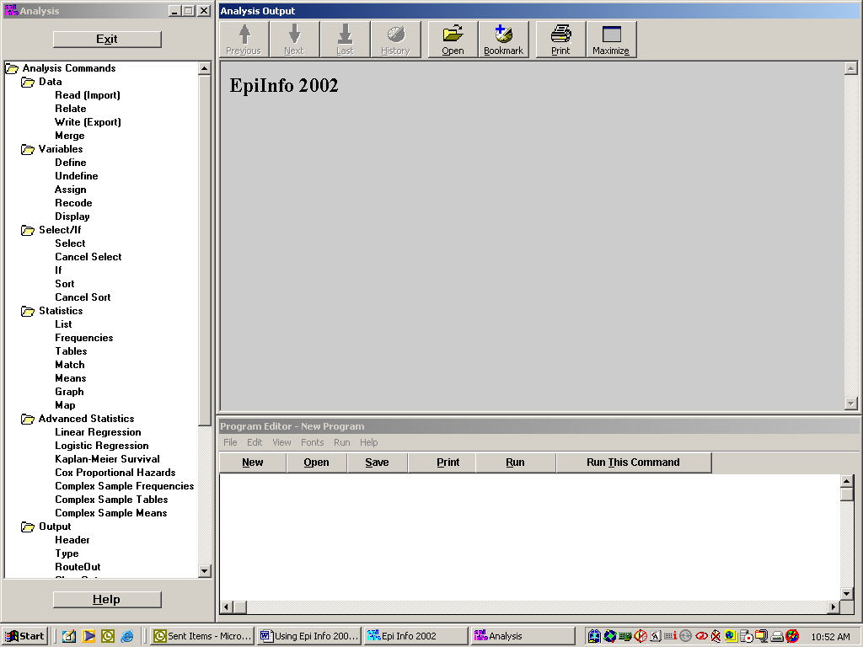Screen dimensions: 863x647
Task: Open the Help menu in Program Editor
Action: pyautogui.click(x=369, y=442)
